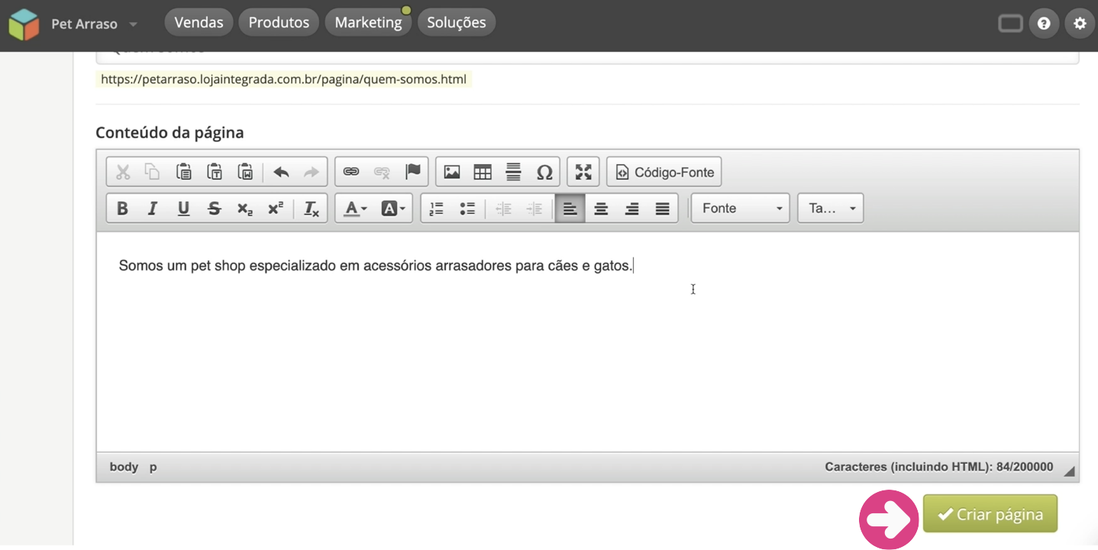1098x550 pixels.
Task: Maximize the editor with the expand icon
Action: (583, 172)
